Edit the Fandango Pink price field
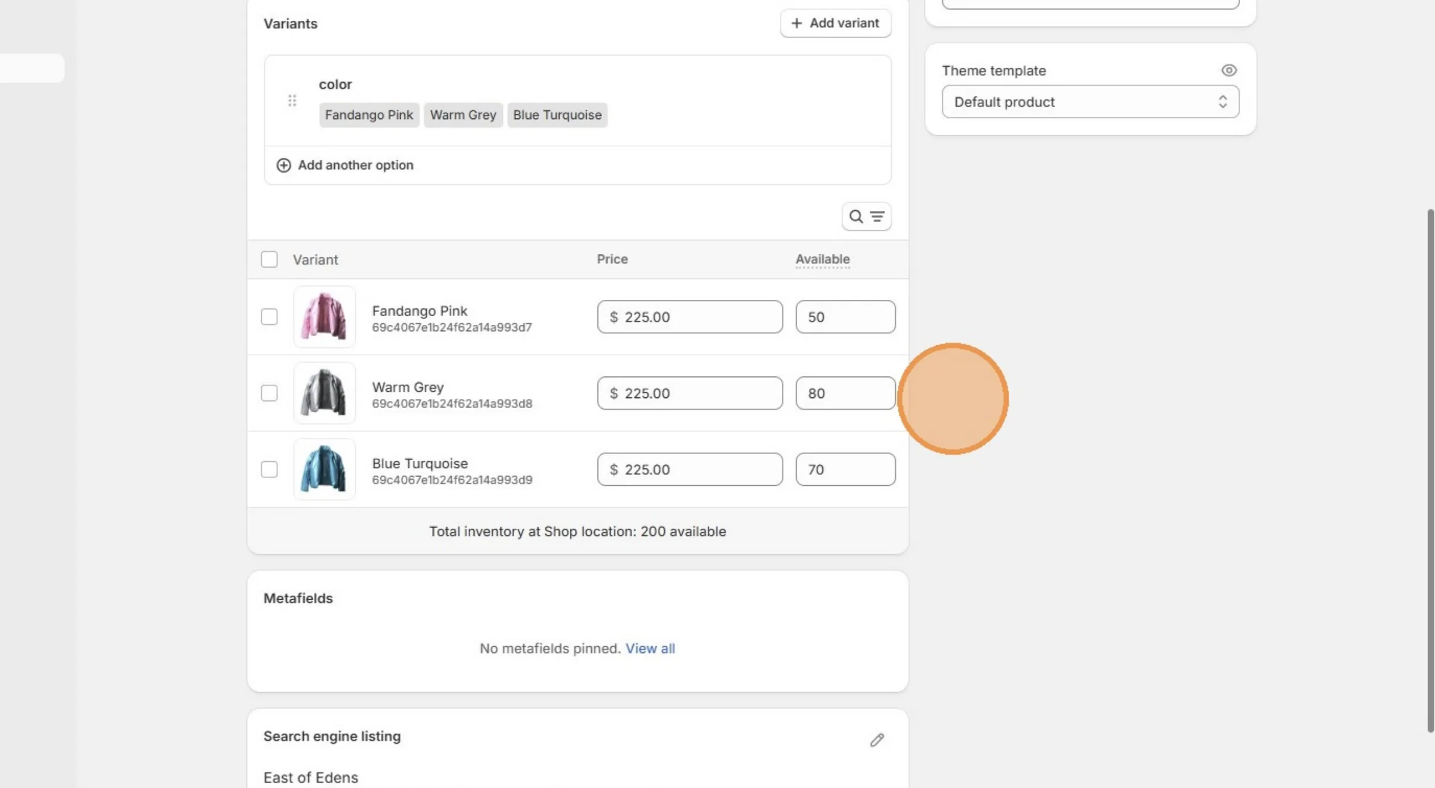 coord(690,317)
